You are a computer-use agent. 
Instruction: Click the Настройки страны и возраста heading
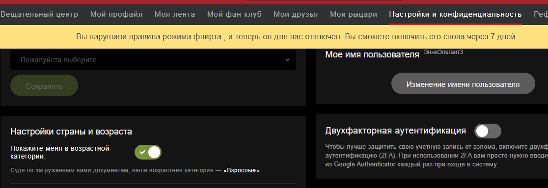pyautogui.click(x=71, y=132)
